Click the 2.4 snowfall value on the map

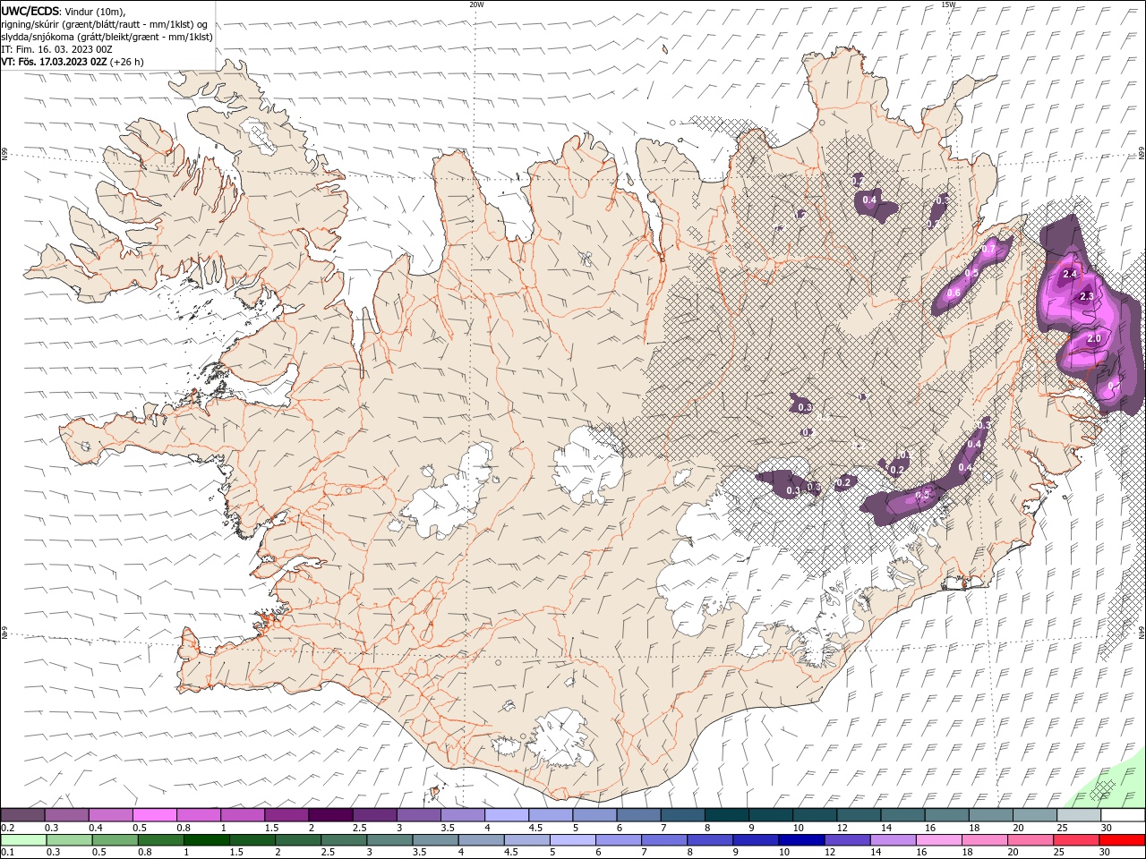click(x=1069, y=274)
